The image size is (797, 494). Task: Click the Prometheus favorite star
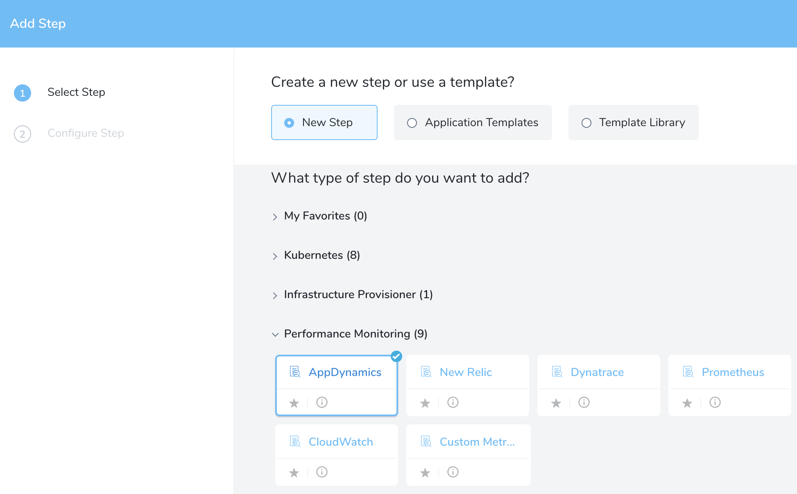(687, 403)
